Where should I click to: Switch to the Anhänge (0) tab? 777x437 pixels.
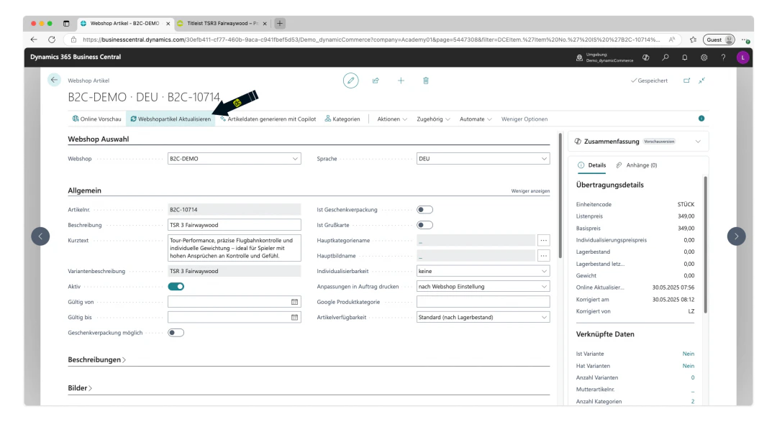coord(636,165)
